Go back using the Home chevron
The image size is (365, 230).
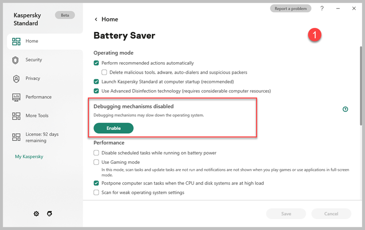(x=96, y=20)
